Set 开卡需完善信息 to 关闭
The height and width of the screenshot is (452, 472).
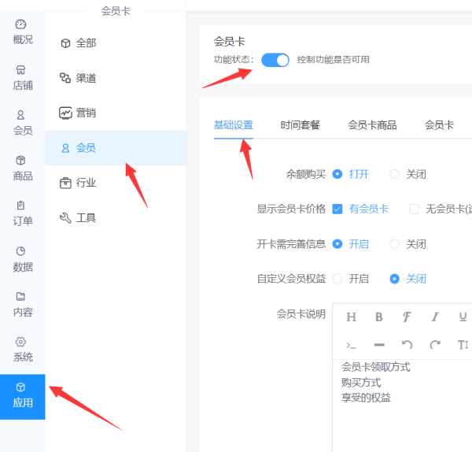point(407,244)
